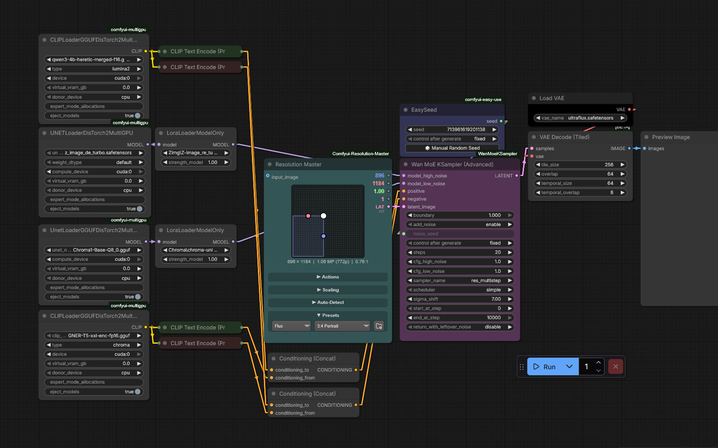Image resolution: width=718 pixels, height=448 pixels.
Task: Click the red cancel X beside Run
Action: coord(615,366)
